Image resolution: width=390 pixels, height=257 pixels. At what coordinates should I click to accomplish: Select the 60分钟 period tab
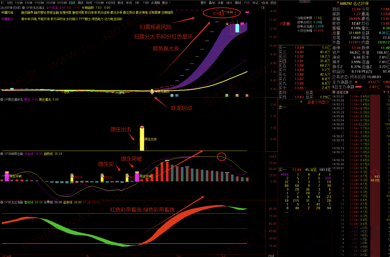62,2
